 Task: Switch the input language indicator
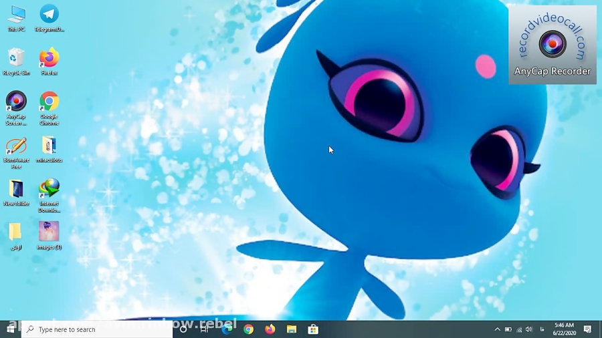[x=542, y=329]
